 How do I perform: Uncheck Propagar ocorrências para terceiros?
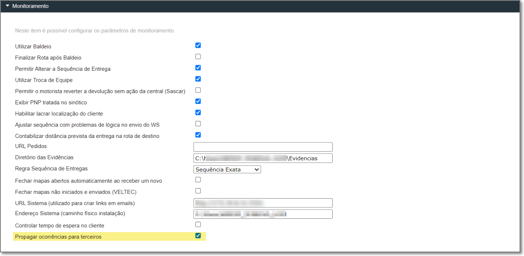tap(198, 236)
